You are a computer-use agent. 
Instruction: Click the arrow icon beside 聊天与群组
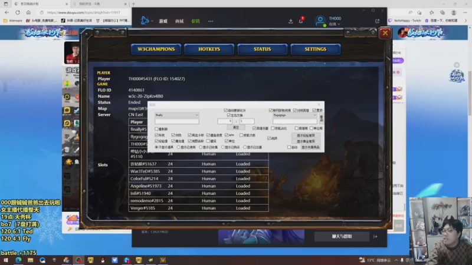point(375,237)
